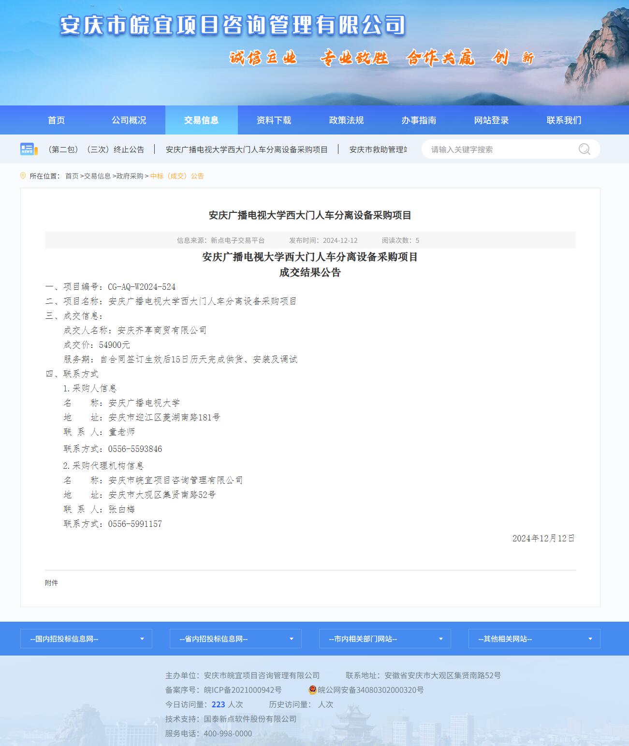The height and width of the screenshot is (746, 629).
Task: Click the news icon beside the ticker
Action: coord(29,149)
